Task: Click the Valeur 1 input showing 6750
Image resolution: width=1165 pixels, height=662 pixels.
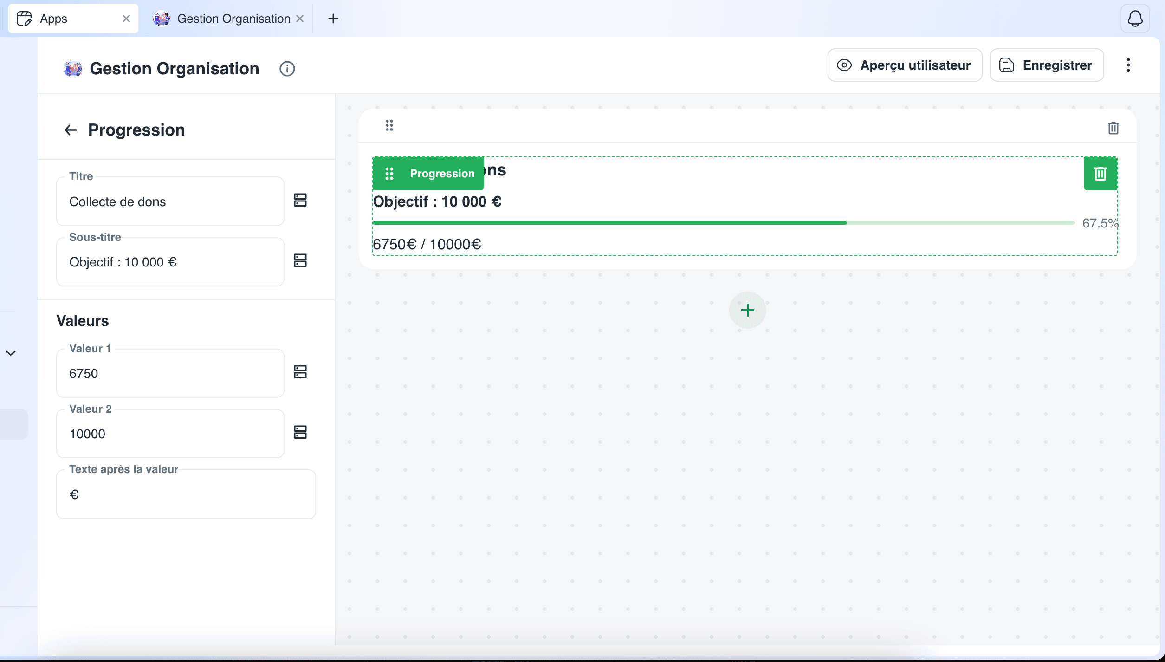Action: tap(170, 373)
